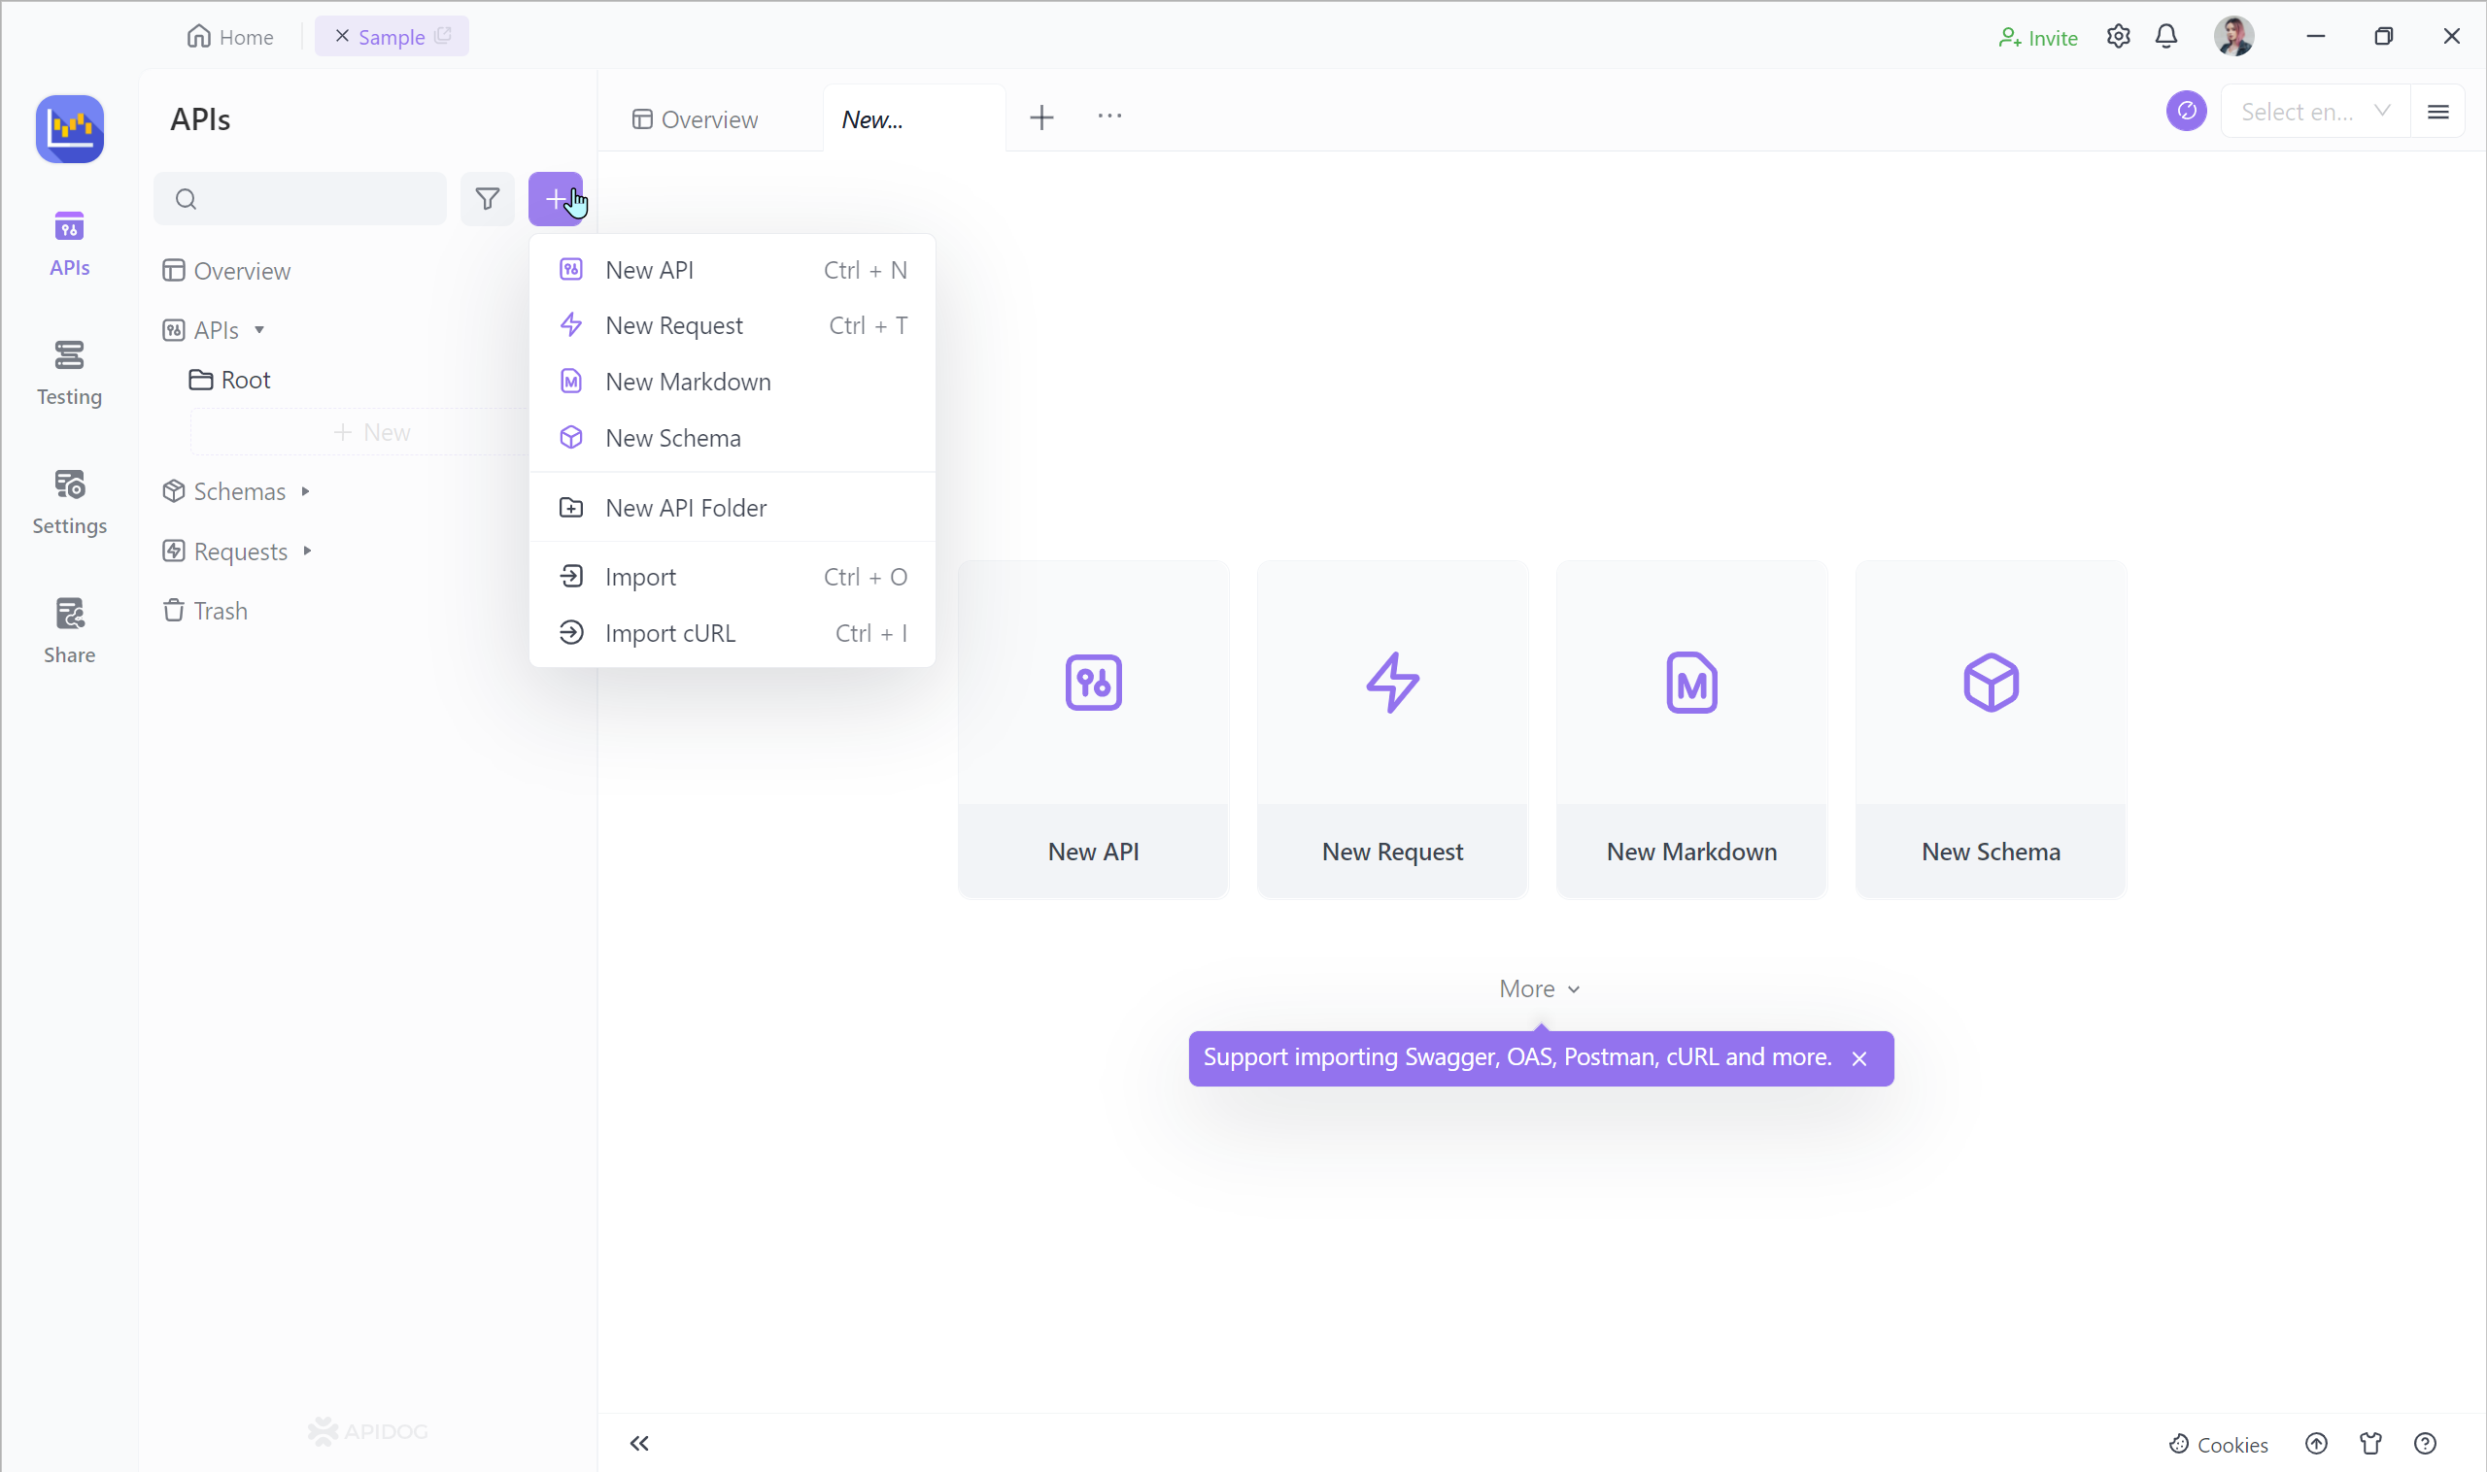Viewport: 2487px width, 1472px height.
Task: Click the New API Schema option
Action: [671, 436]
